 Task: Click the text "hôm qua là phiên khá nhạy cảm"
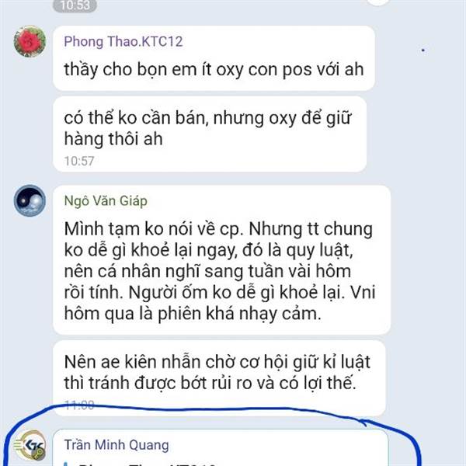193,314
